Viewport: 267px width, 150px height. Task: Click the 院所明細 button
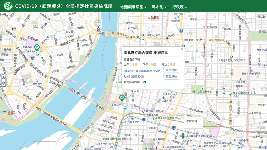[171, 70]
